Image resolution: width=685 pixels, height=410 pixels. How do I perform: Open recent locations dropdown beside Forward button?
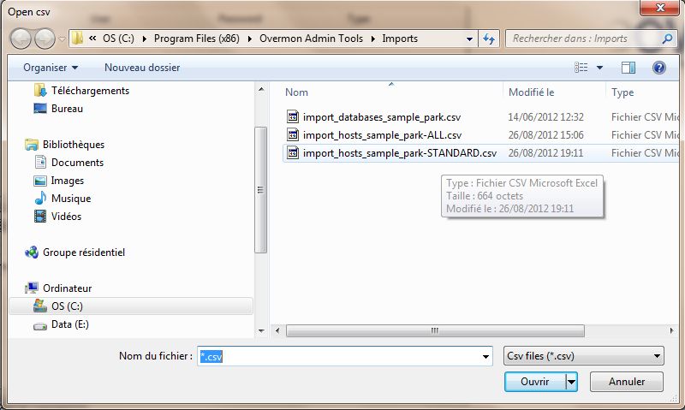click(62, 39)
